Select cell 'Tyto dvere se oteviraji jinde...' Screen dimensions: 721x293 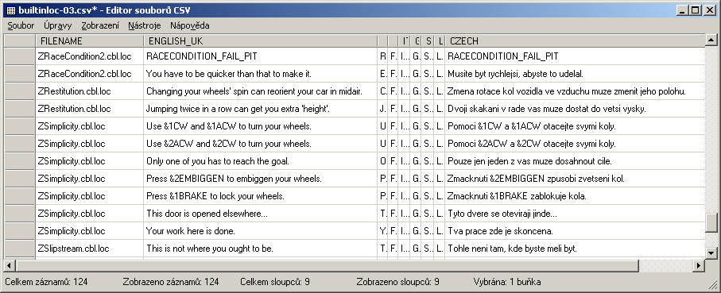pyautogui.click(x=575, y=213)
